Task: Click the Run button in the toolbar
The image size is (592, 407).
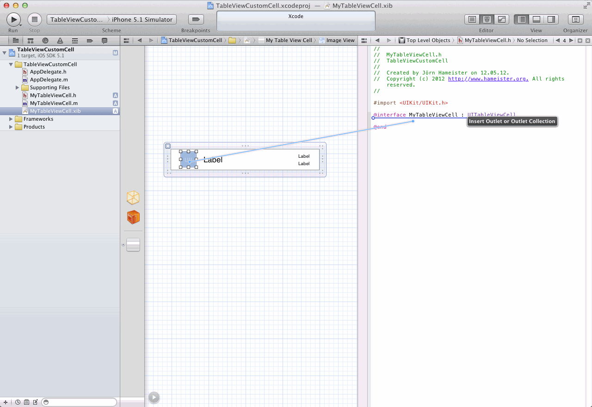Action: (x=13, y=19)
